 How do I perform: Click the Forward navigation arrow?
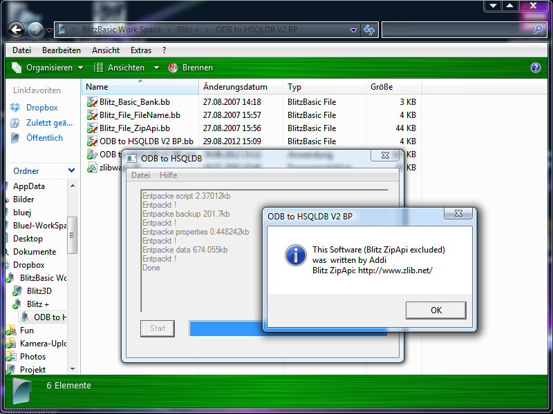pos(35,30)
